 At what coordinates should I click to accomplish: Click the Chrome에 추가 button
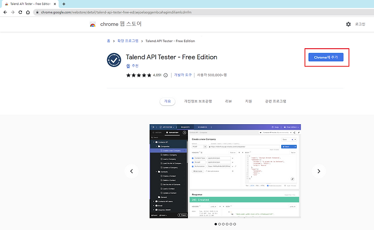coord(326,57)
